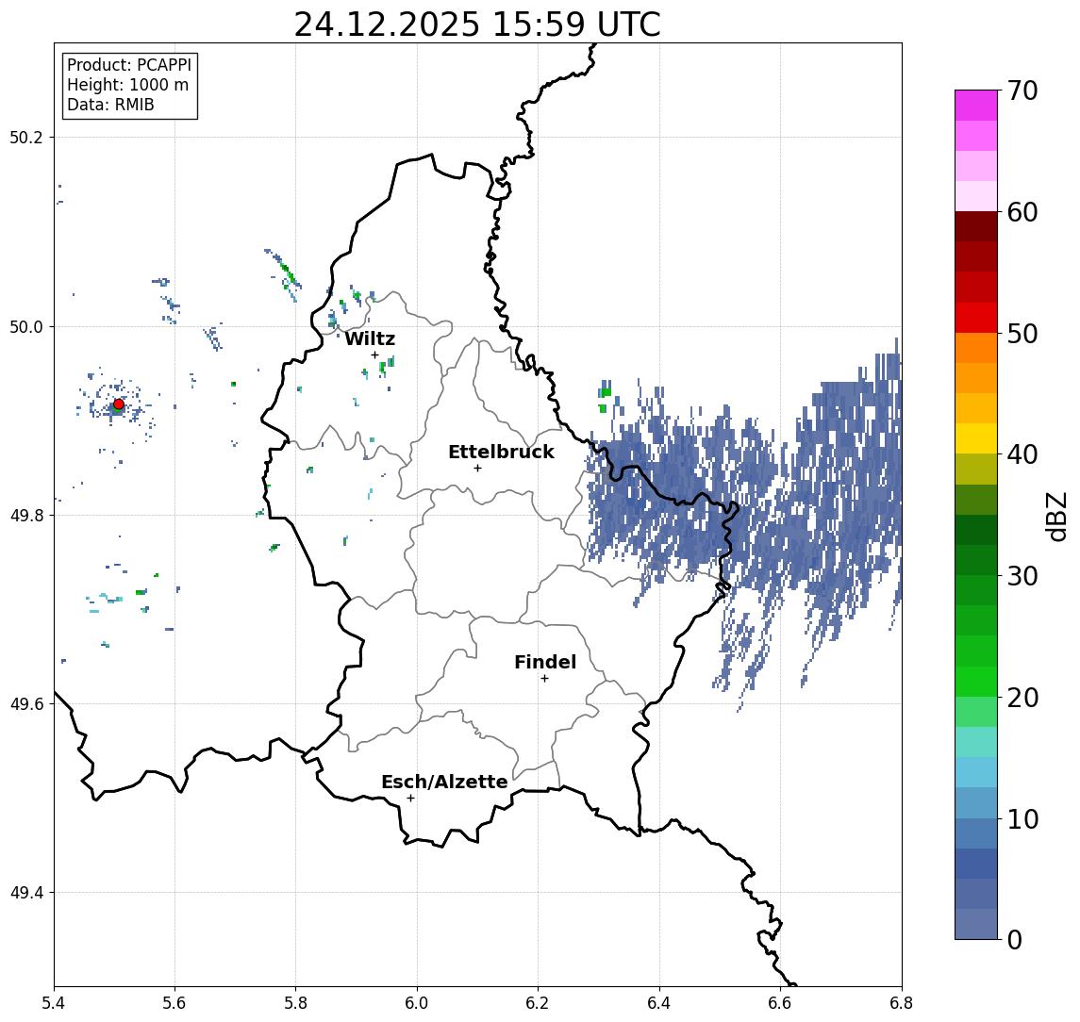Click the yellow colorbar segment above 40
1080x1022 pixels.
[976, 438]
